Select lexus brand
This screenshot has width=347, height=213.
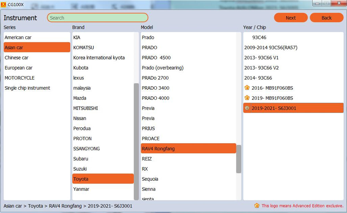pyautogui.click(x=103, y=78)
